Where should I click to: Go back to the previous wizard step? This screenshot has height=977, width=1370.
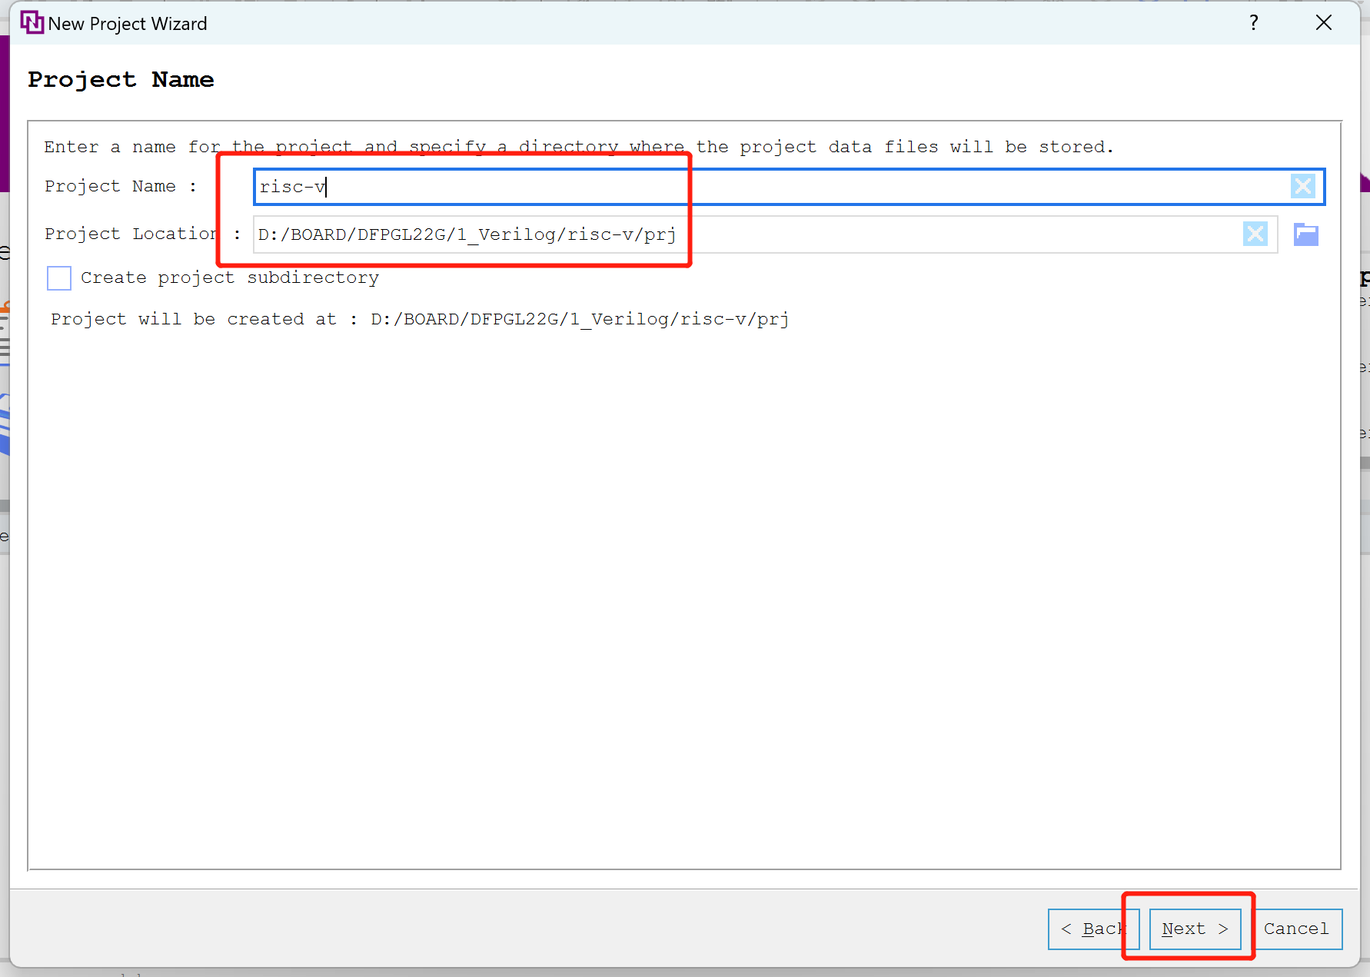[1092, 929]
